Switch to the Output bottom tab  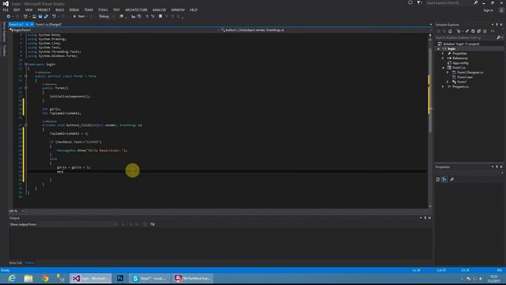point(29,263)
